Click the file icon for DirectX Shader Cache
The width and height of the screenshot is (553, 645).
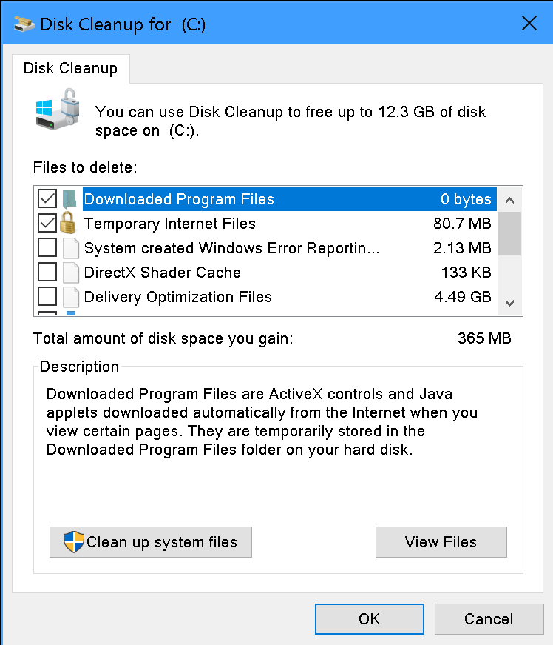72,273
